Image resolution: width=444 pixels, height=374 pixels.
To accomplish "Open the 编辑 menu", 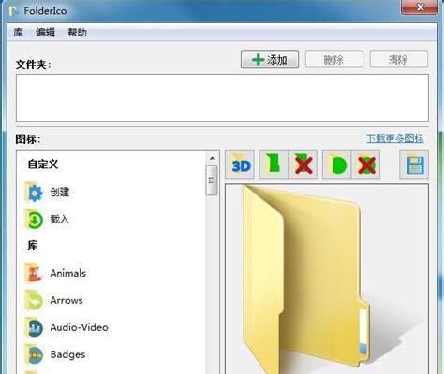I will 45,33.
